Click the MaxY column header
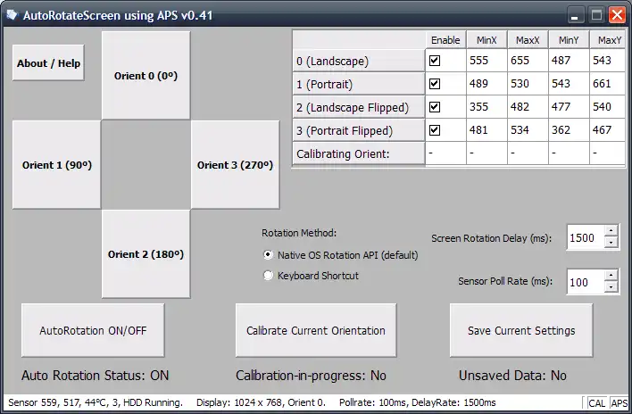This screenshot has width=632, height=414. (608, 40)
